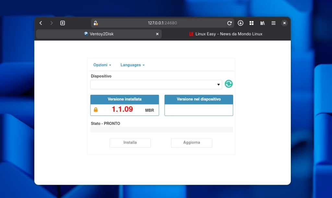The height and width of the screenshot is (198, 332).
Task: Click the padlock icon in the address bar
Action: point(96,23)
